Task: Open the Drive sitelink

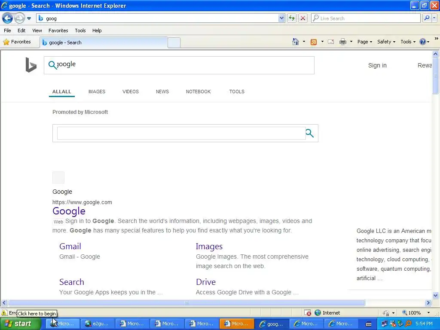Action: pyautogui.click(x=206, y=282)
